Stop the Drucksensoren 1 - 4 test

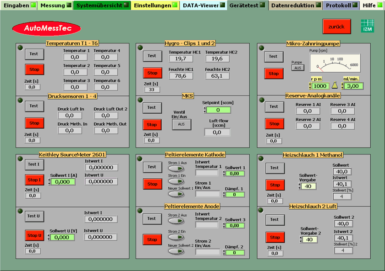pos(34,123)
